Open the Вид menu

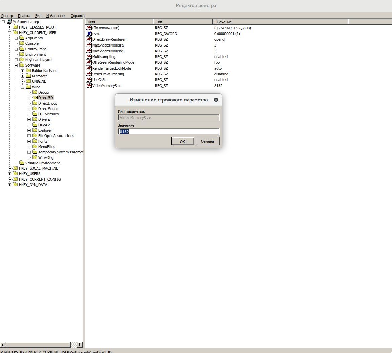coord(38,16)
